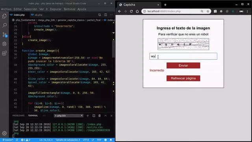Viewport: 252px width, 142px height.
Task: Open Chrome three-dot menu
Action: point(247,11)
